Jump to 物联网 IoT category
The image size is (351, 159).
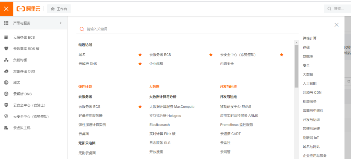(311, 138)
